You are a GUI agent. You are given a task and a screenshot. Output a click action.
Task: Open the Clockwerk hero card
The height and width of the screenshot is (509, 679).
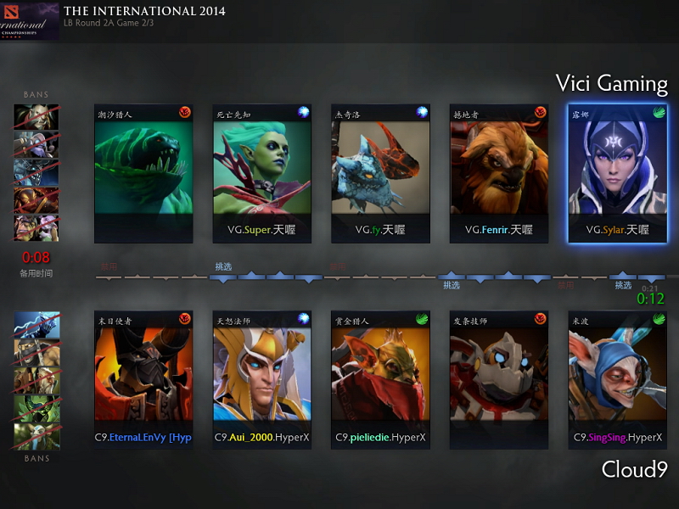pyautogui.click(x=499, y=379)
